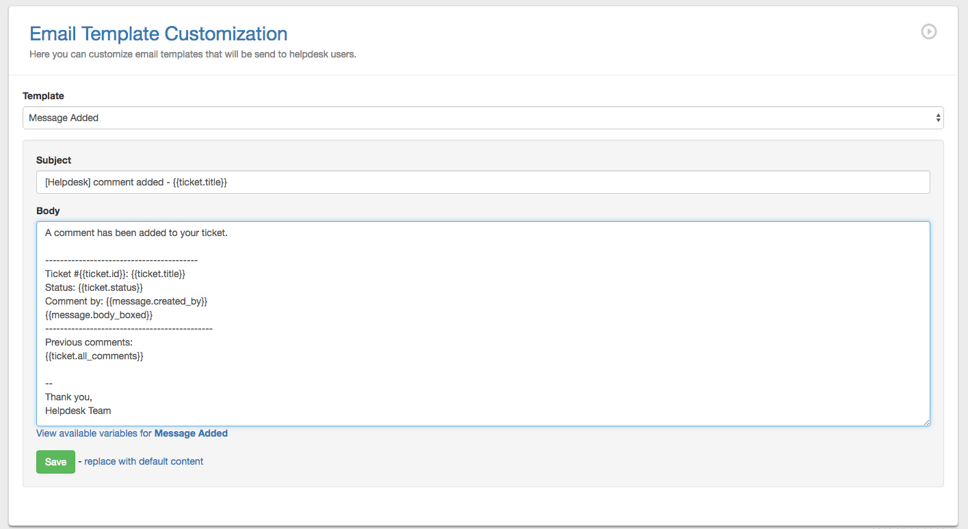Click the Body field label

(48, 211)
